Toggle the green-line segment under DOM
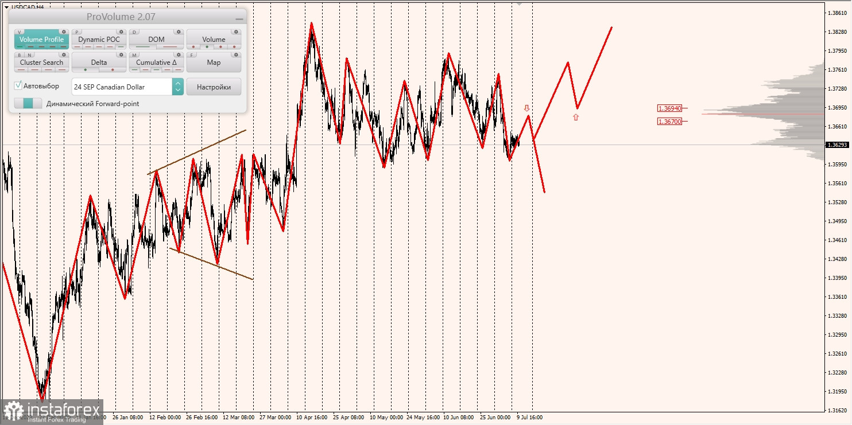Screen dimensions: 852x425 [142, 46]
